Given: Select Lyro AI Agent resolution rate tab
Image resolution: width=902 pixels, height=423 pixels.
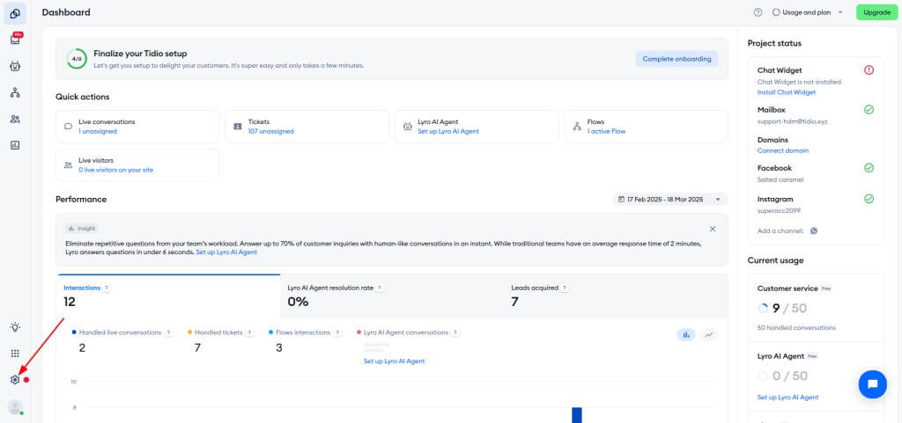Looking at the screenshot, I should [392, 296].
